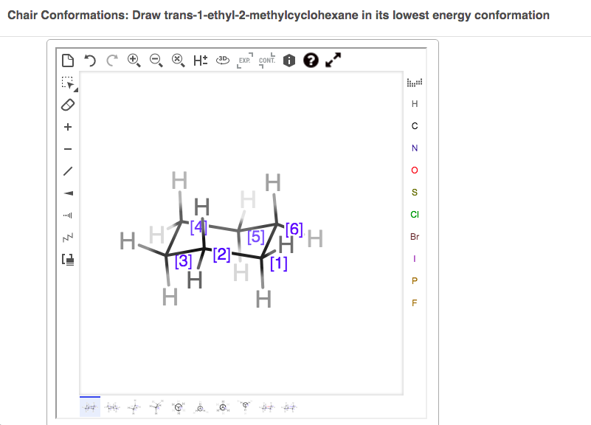This screenshot has height=425, width=591.
Task: Undo the last drawing action
Action: click(90, 60)
